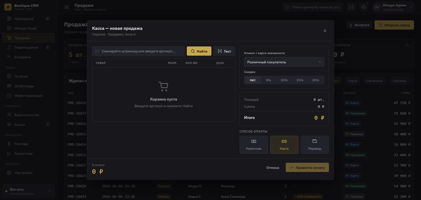
Task: Open Перемещения in sidebar
Action: point(28,47)
